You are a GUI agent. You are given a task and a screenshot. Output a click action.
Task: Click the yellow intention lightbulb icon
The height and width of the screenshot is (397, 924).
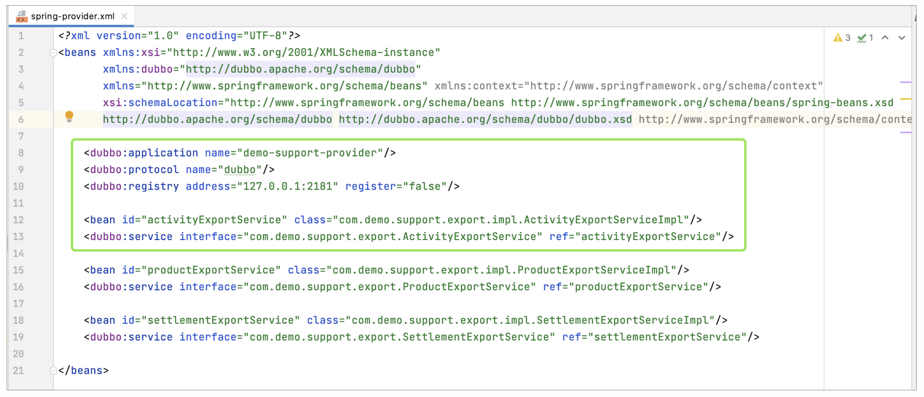pyautogui.click(x=69, y=116)
